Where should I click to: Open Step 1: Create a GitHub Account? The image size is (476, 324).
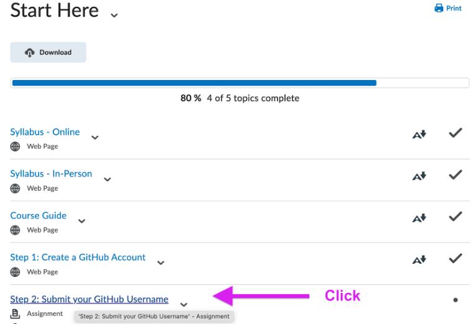pyautogui.click(x=78, y=257)
